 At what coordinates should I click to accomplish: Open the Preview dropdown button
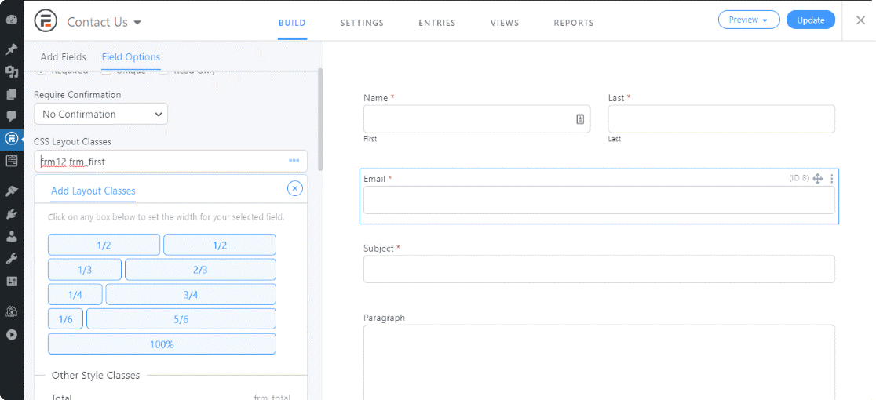tap(748, 20)
